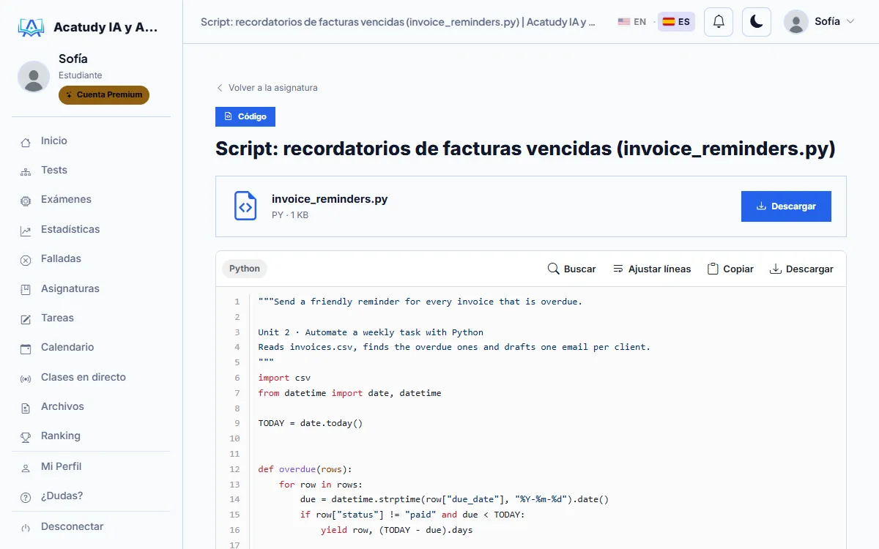Toggle Ajustar líneas line wrapping
This screenshot has width=879, height=549.
tap(652, 269)
